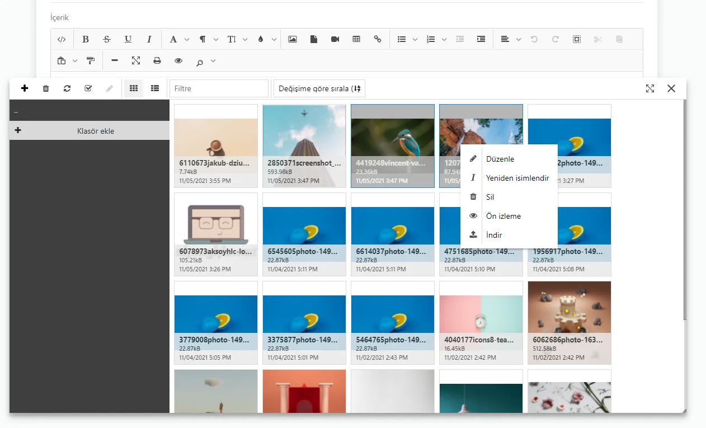Screen dimensions: 706x428
Task: Click the print icon
Action: (x=157, y=60)
